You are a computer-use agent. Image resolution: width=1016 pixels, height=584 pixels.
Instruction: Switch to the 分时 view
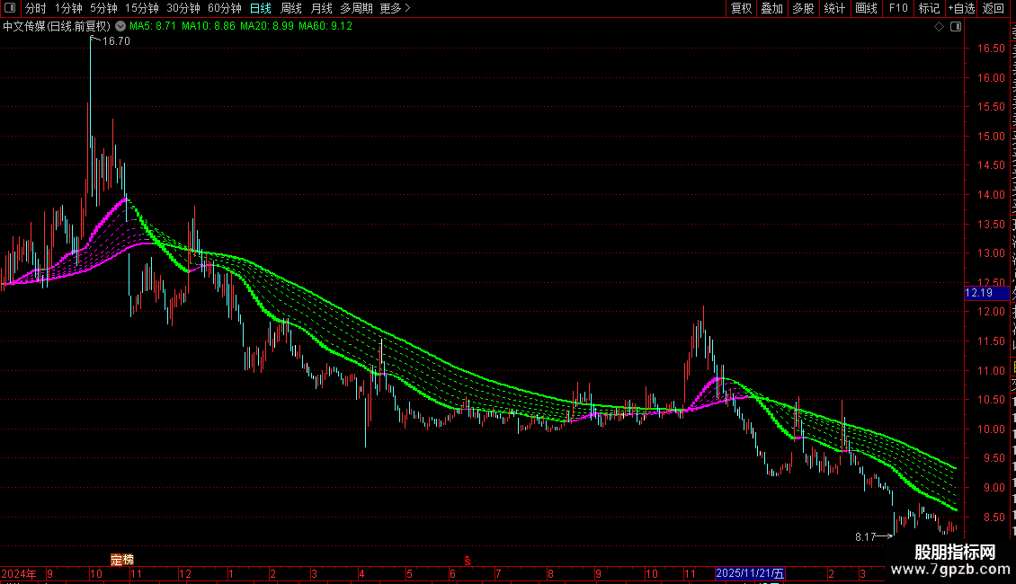point(36,8)
